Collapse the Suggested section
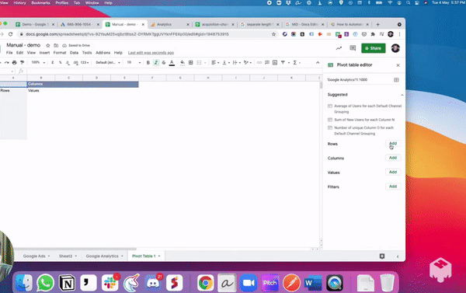The width and height of the screenshot is (466, 293). 402,95
